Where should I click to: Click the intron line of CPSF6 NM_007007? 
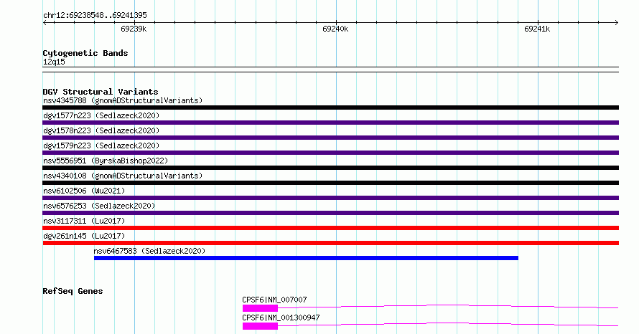(448, 305)
